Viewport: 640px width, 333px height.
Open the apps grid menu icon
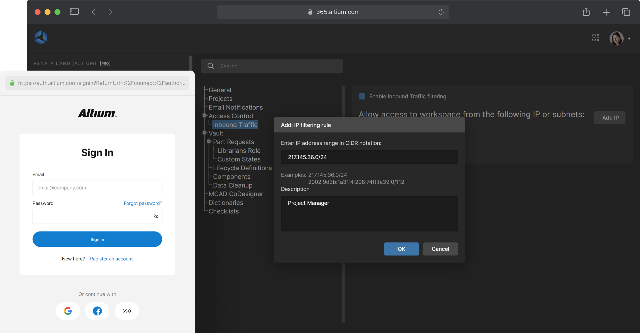595,38
